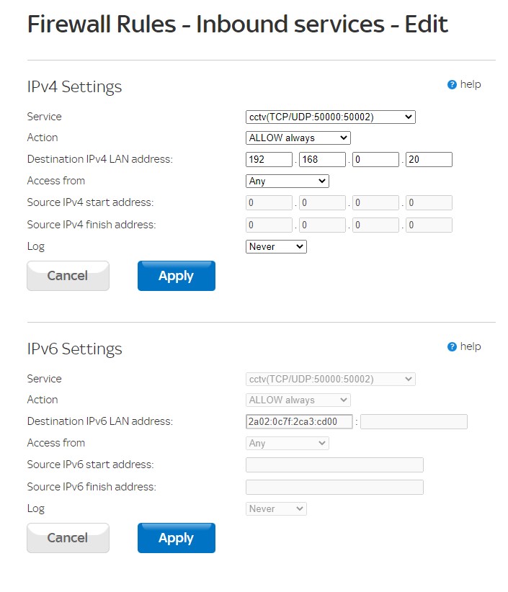Expand the IPv4 Action dropdown
508x592 pixels.
tap(298, 138)
